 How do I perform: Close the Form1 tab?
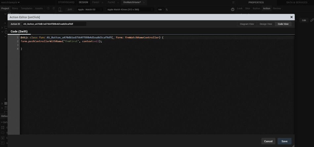coord(102,2)
